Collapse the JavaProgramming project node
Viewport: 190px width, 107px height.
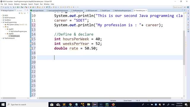[1, 22]
